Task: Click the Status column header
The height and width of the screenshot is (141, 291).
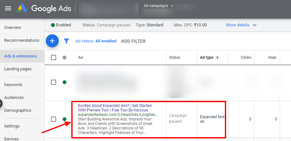Action: (175, 57)
